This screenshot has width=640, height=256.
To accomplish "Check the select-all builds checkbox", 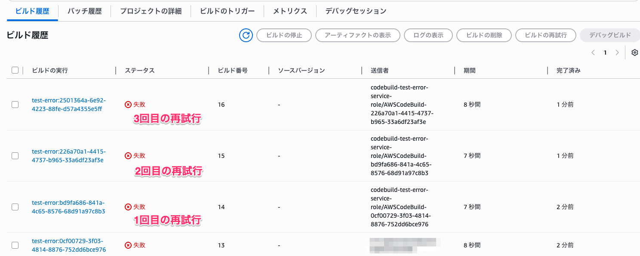I will click(x=15, y=70).
